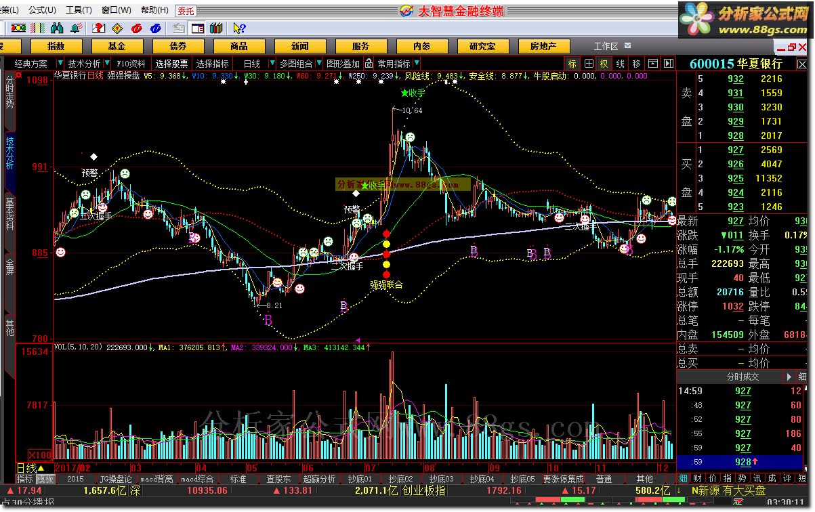Open the 帮助(H) menu
The image size is (815, 512).
154,10
